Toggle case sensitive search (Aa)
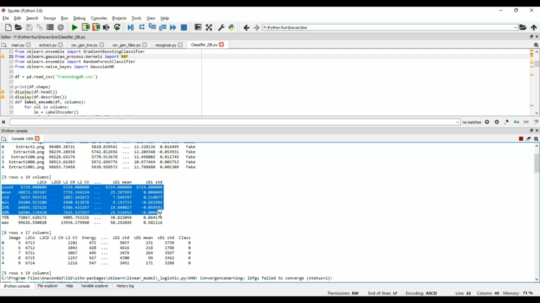The width and height of the screenshot is (540, 303). 516,122
